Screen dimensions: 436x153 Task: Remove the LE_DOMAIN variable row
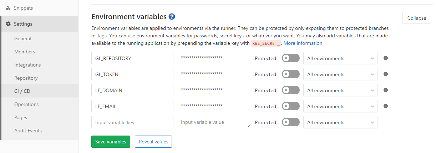(x=386, y=90)
